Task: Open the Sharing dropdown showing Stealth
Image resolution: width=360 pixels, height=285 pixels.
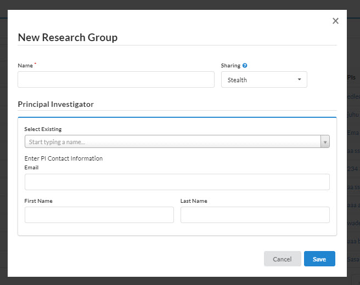Action: pos(264,80)
